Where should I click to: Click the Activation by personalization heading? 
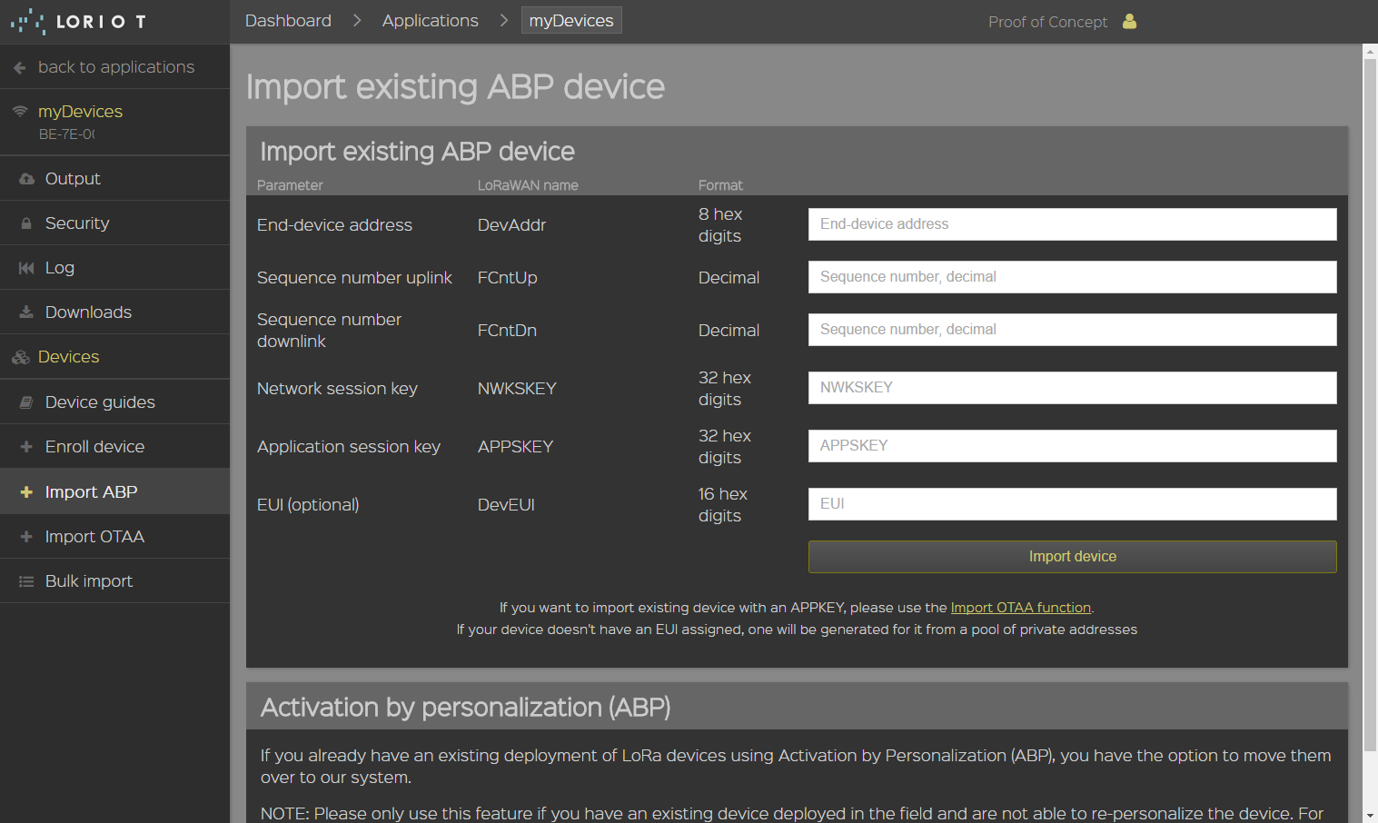(465, 708)
